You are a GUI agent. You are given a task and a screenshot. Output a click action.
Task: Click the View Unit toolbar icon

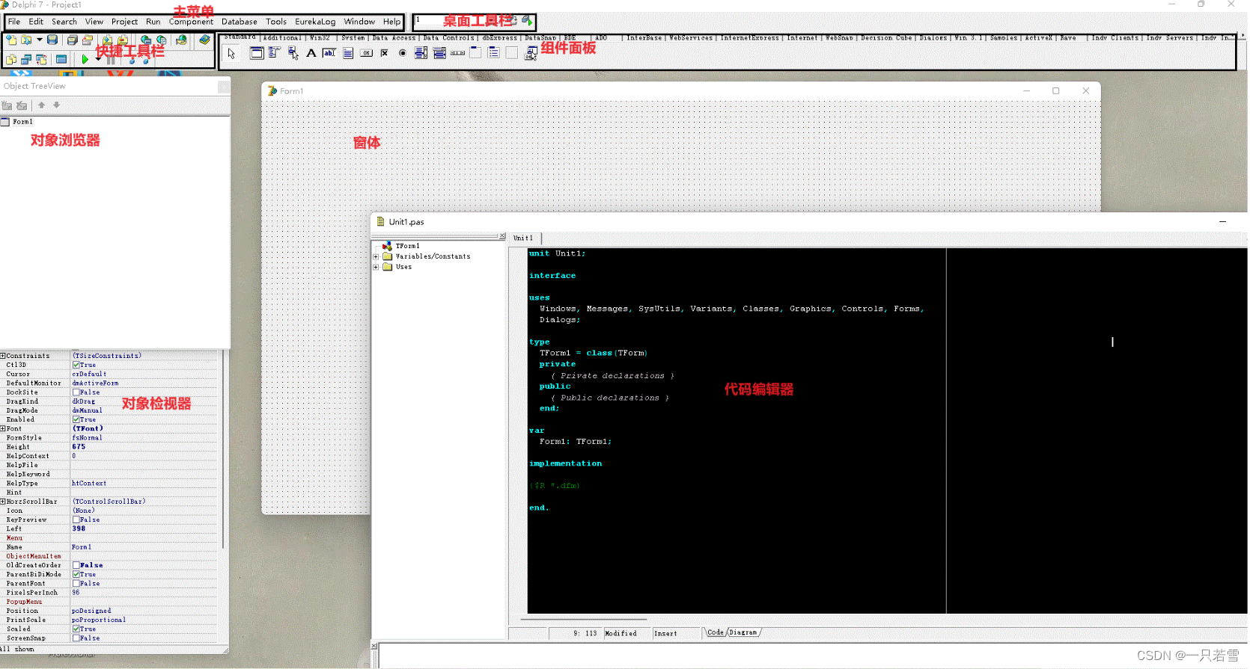[x=11, y=59]
